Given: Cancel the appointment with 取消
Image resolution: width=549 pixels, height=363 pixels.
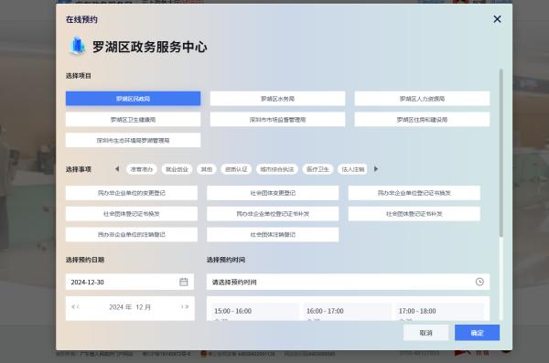Looking at the screenshot, I should pyautogui.click(x=425, y=333).
